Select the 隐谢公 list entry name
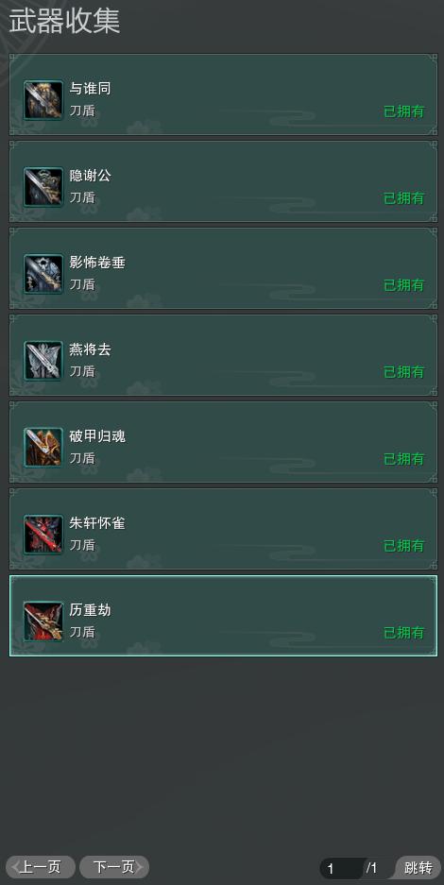Screen dimensions: 444x885 [x=91, y=176]
